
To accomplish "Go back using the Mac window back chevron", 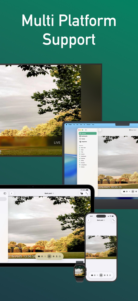I will [100, 130].
